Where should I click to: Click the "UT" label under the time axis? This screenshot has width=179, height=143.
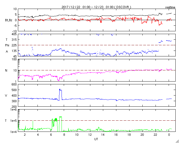point(96,139)
